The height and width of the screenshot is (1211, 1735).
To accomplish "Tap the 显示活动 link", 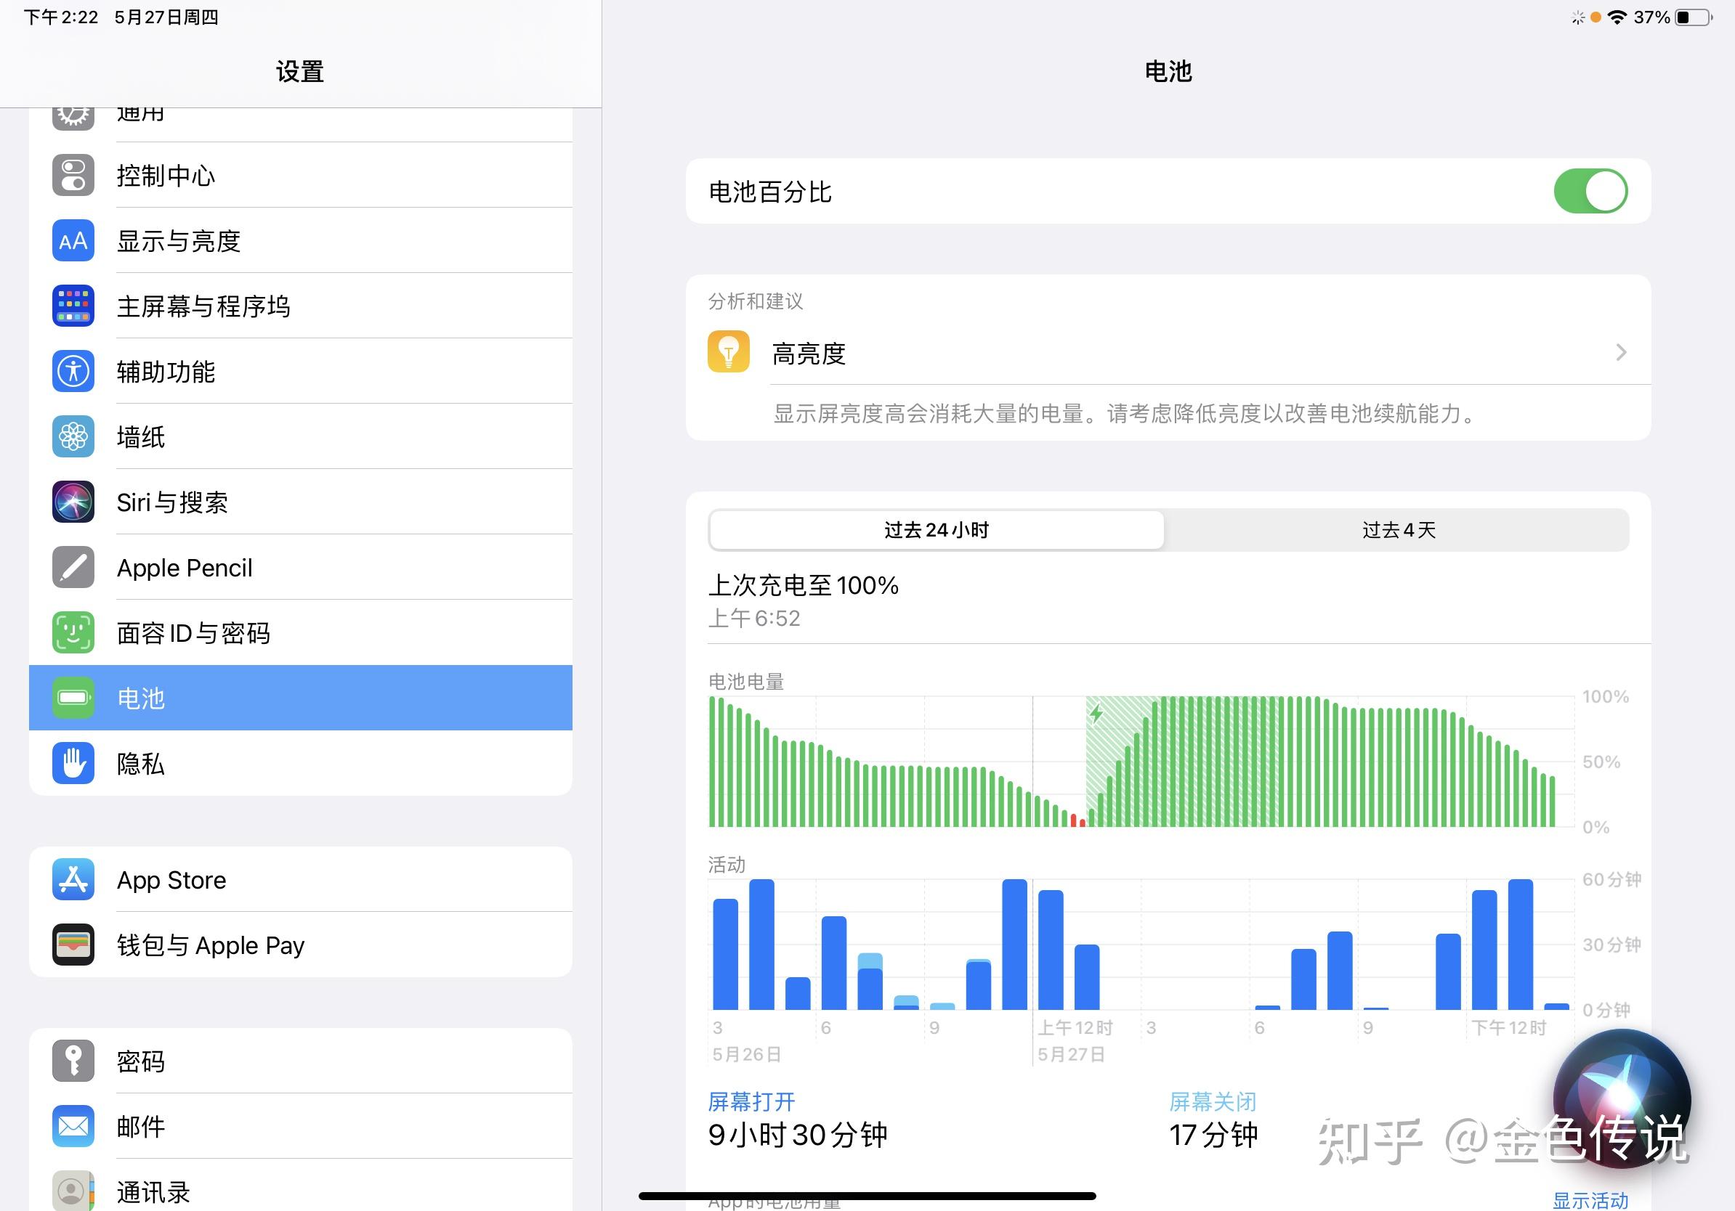I will click(x=1590, y=1199).
